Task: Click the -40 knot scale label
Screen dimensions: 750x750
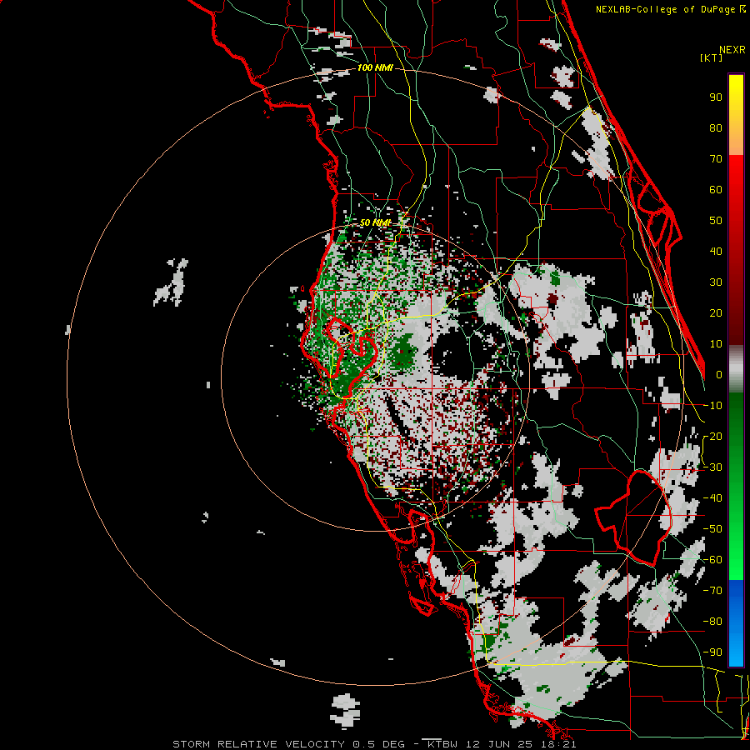Action: 712,498
